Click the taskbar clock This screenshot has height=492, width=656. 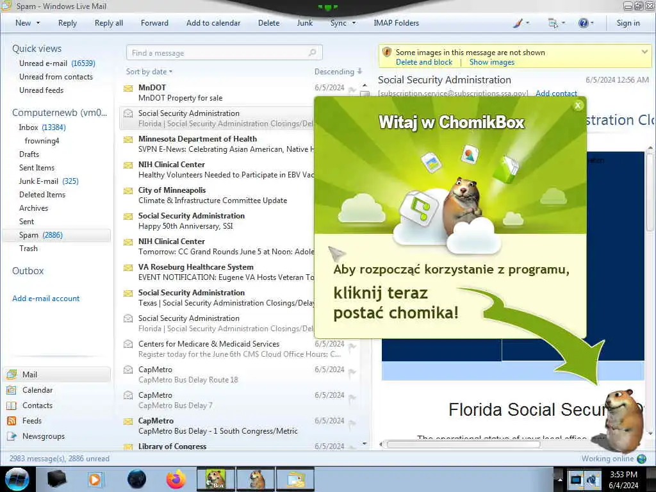[x=623, y=479]
